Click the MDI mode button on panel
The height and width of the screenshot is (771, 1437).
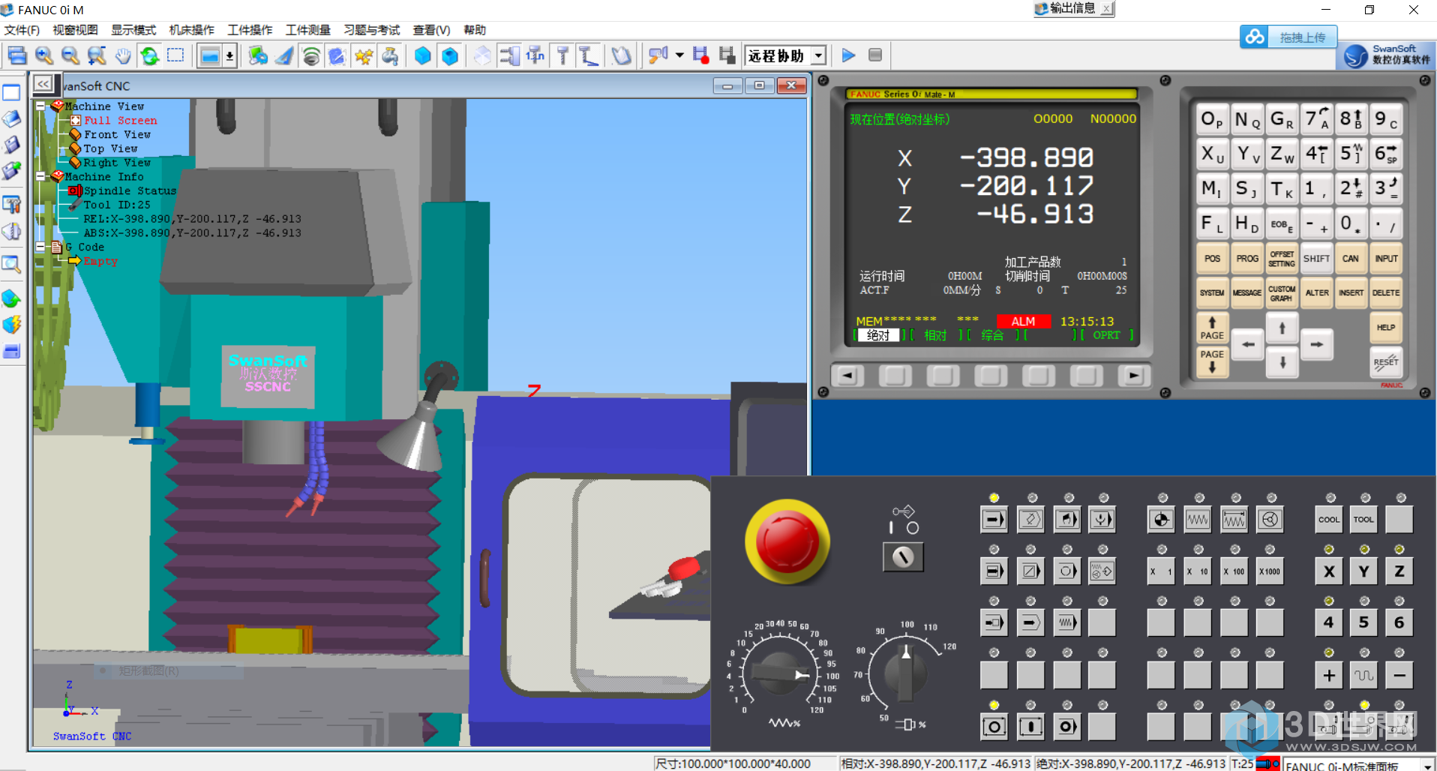coord(1066,519)
